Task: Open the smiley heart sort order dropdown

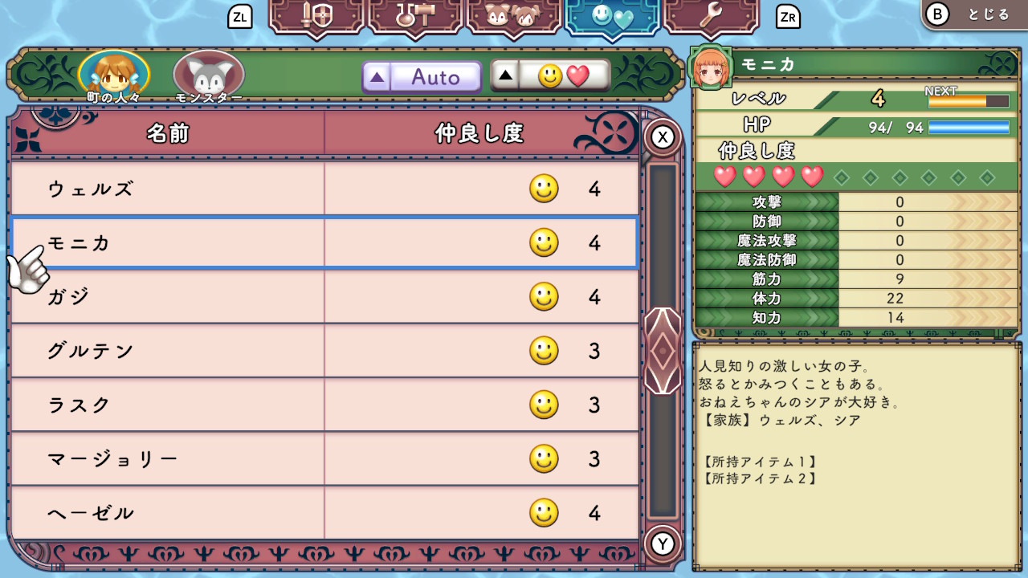Action: pos(550,76)
